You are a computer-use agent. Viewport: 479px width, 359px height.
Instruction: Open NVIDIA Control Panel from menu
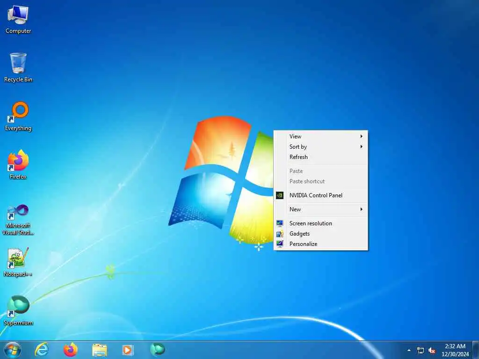(x=320, y=195)
